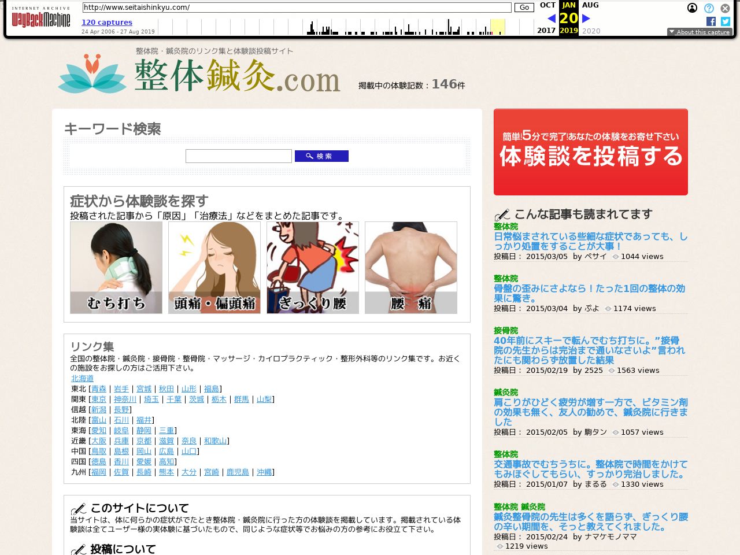Click the Wayback URL field
Viewport: 740px width, 555px height.
click(297, 8)
